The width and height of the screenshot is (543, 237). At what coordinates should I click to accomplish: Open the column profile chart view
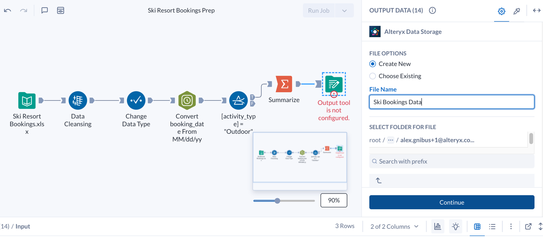tap(437, 226)
